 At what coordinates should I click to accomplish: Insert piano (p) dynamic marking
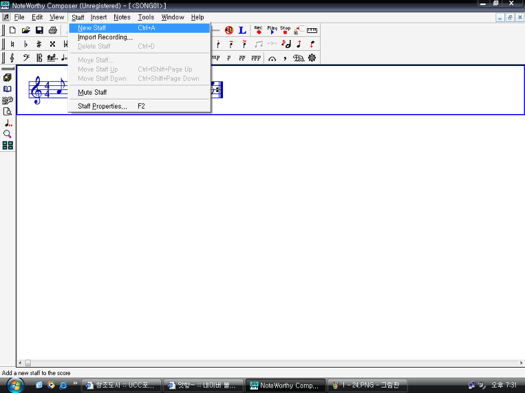(x=229, y=58)
